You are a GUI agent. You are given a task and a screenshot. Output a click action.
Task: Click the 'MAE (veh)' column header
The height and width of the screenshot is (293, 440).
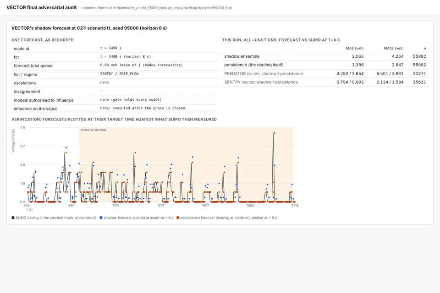355,48
